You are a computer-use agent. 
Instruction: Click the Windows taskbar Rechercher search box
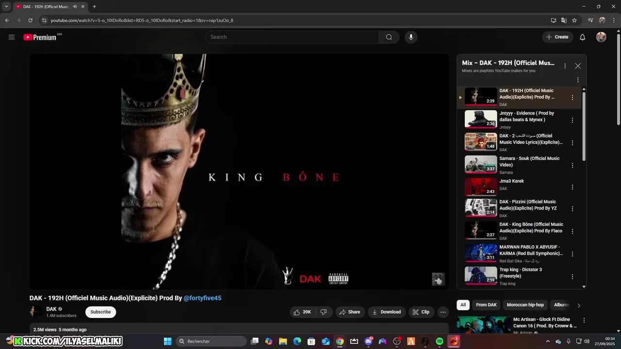coord(211,341)
